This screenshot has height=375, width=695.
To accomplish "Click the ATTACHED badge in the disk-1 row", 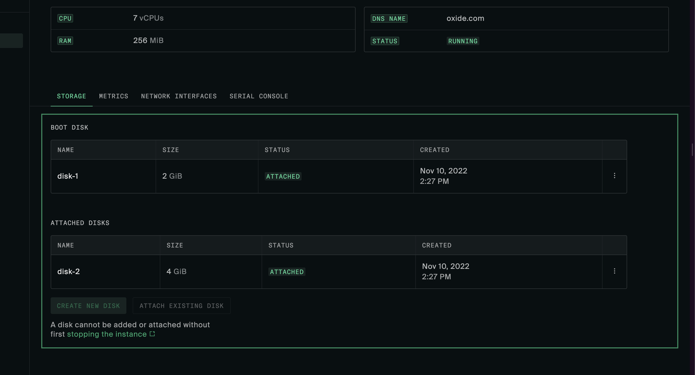I will [283, 177].
